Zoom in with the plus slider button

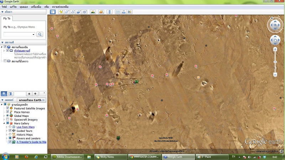point(275,49)
